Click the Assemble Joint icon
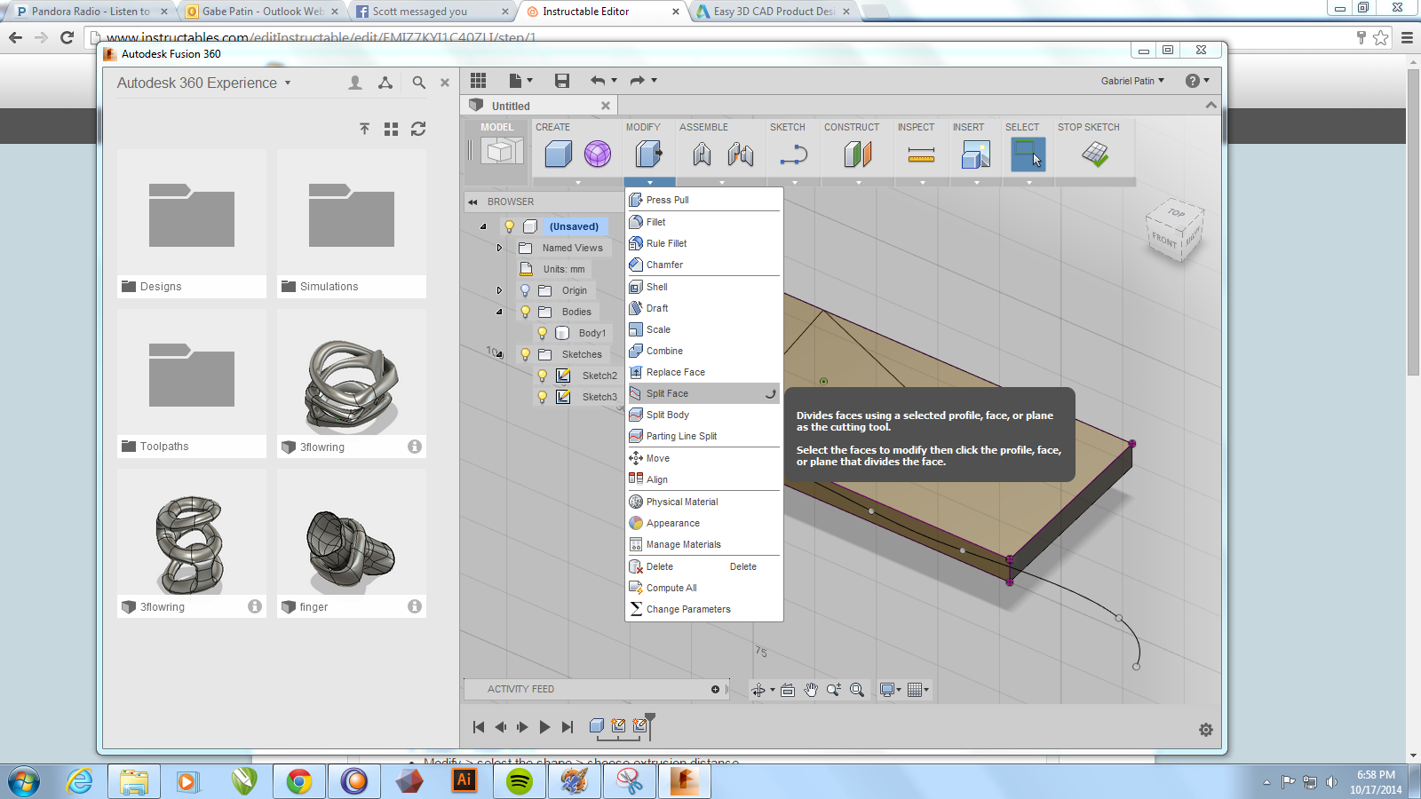 click(740, 154)
